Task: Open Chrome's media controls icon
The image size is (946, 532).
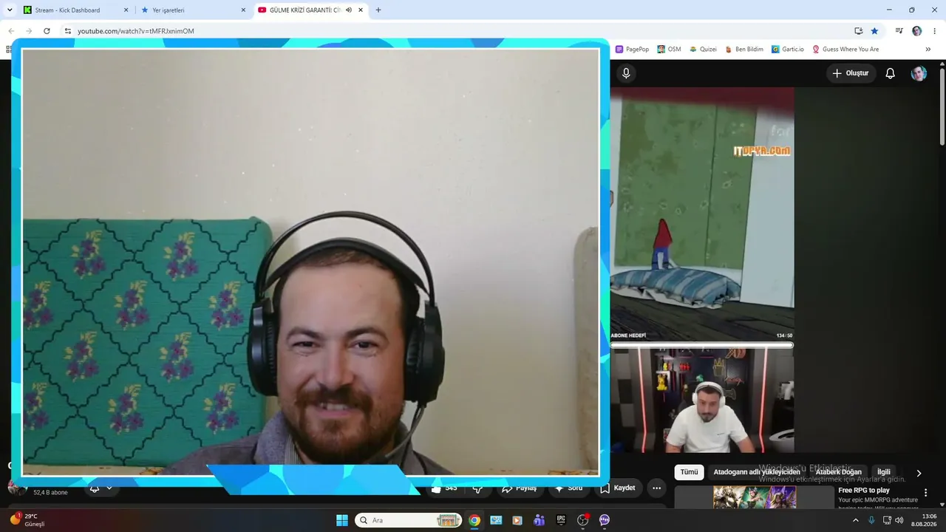Action: coord(899,31)
